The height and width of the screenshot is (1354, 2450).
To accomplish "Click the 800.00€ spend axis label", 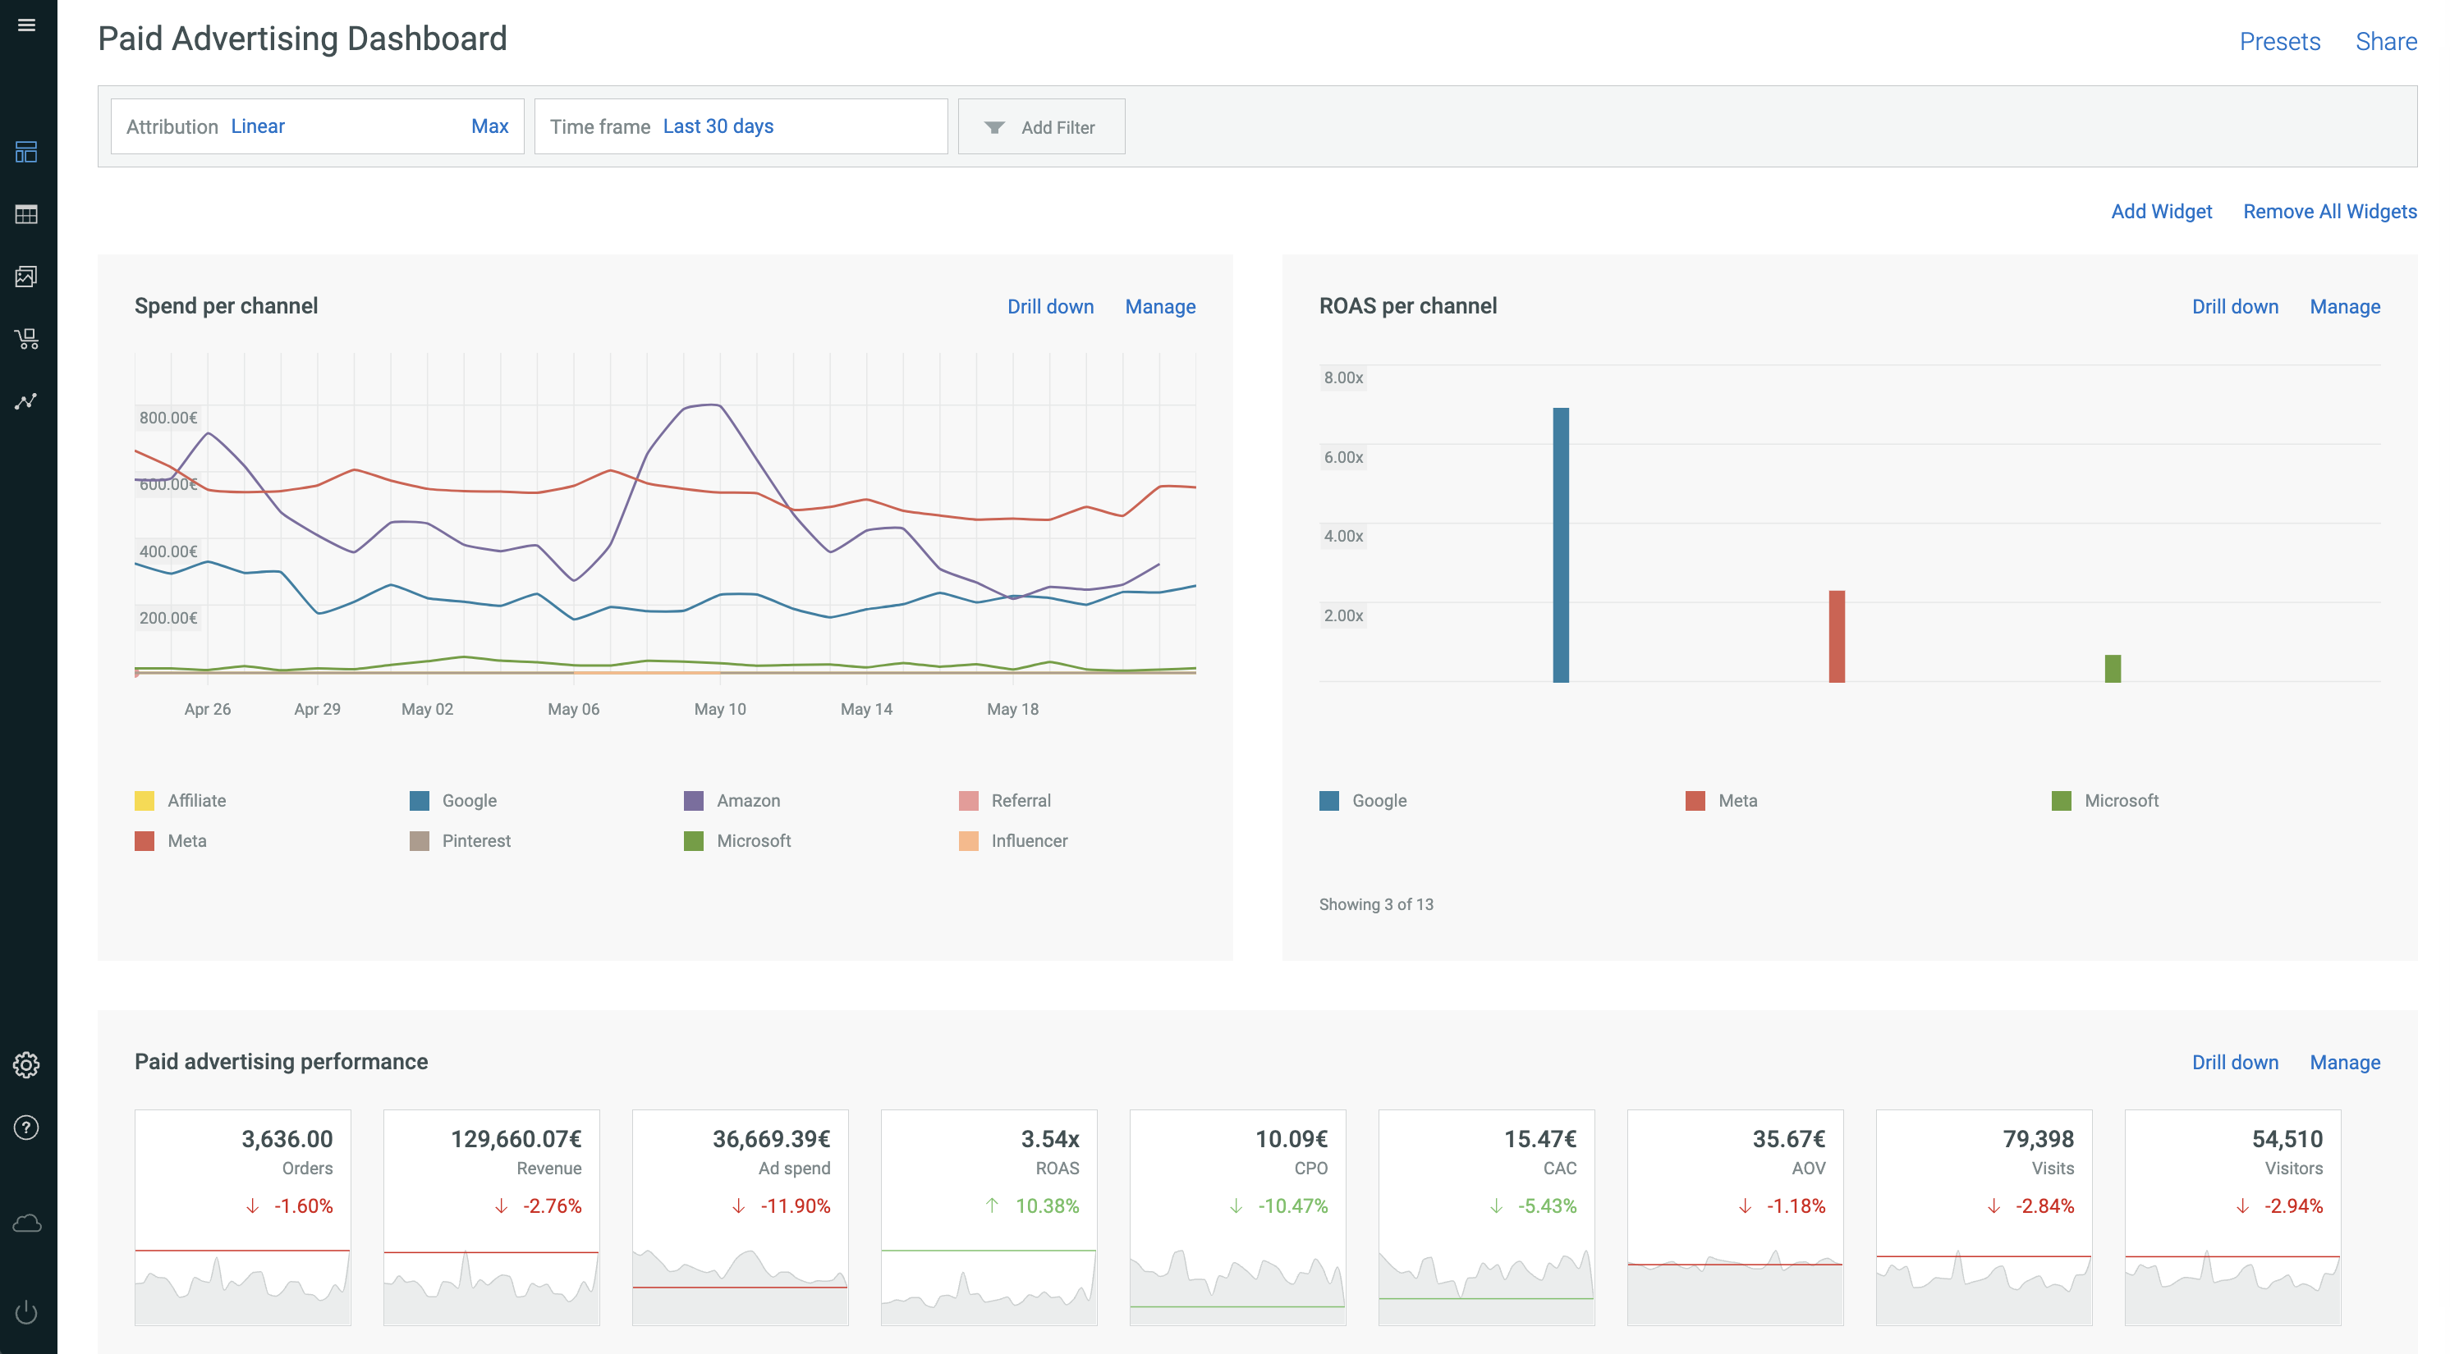I will 168,418.
